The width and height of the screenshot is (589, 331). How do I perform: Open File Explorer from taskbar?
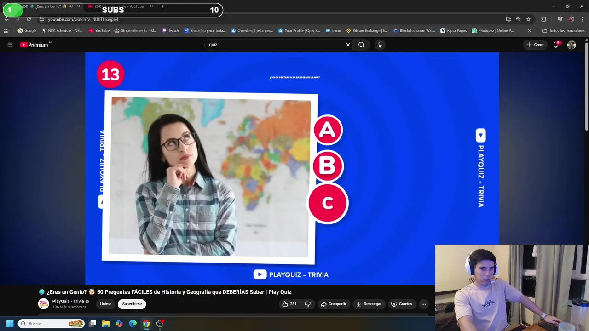pos(105,324)
